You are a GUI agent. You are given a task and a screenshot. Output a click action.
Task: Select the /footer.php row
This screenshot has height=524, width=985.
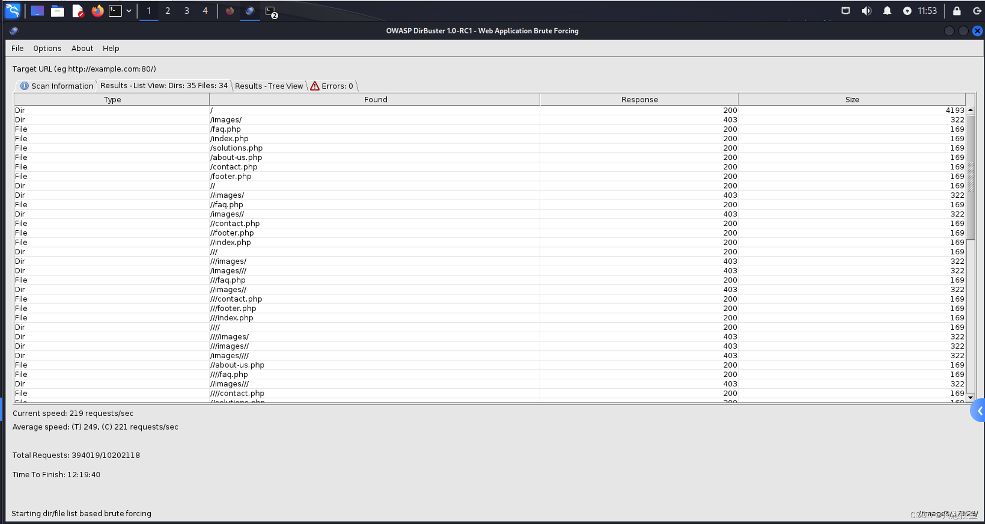click(x=490, y=176)
